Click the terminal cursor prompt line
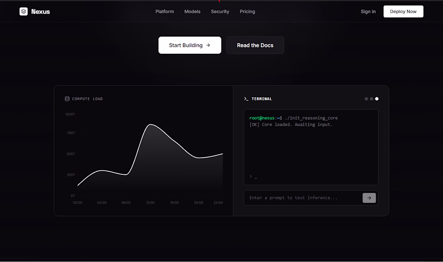 click(253, 176)
